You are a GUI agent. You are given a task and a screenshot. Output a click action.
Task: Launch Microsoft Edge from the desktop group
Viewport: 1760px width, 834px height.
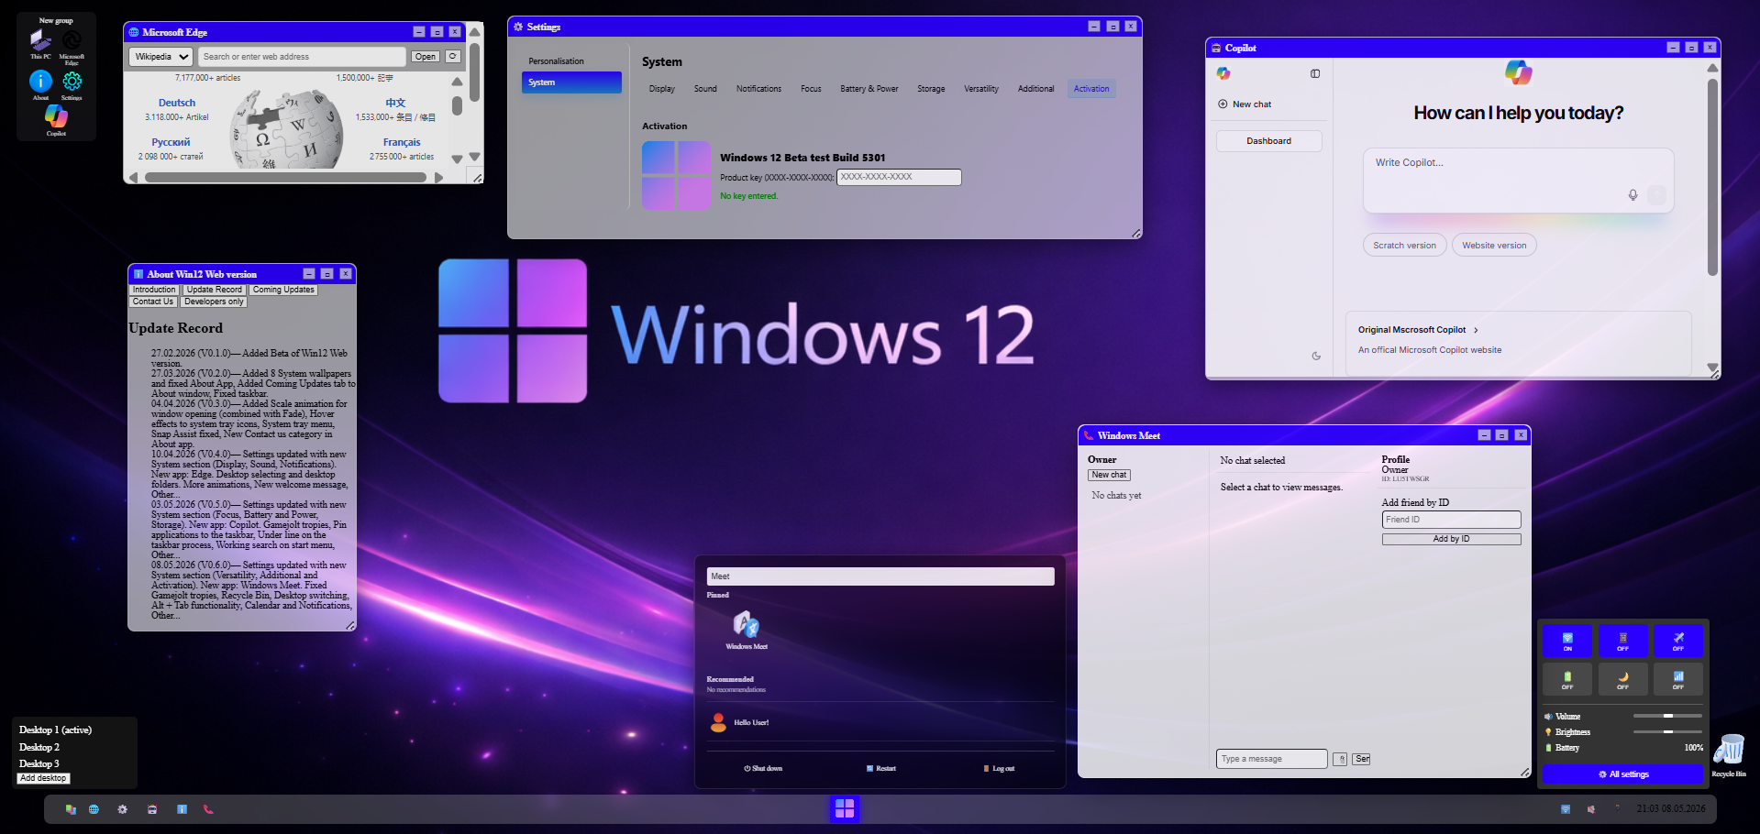(x=72, y=46)
